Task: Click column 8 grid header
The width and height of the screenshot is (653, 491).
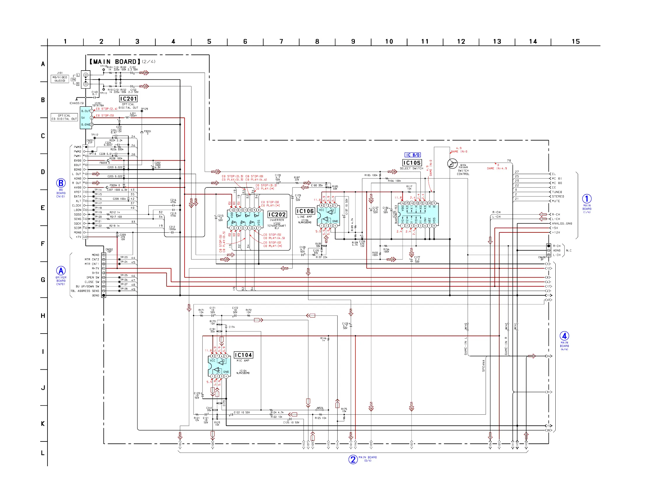Action: pos(317,41)
